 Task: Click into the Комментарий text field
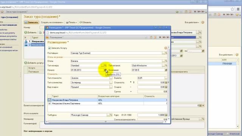122,125
